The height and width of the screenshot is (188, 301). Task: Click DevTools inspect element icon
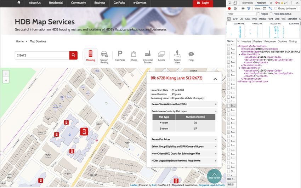pos(229,3)
